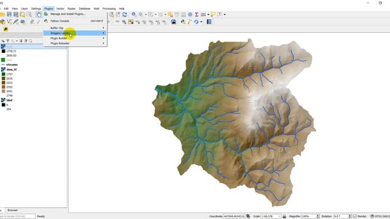Open select features dropdown arrow

[x=155, y=15]
